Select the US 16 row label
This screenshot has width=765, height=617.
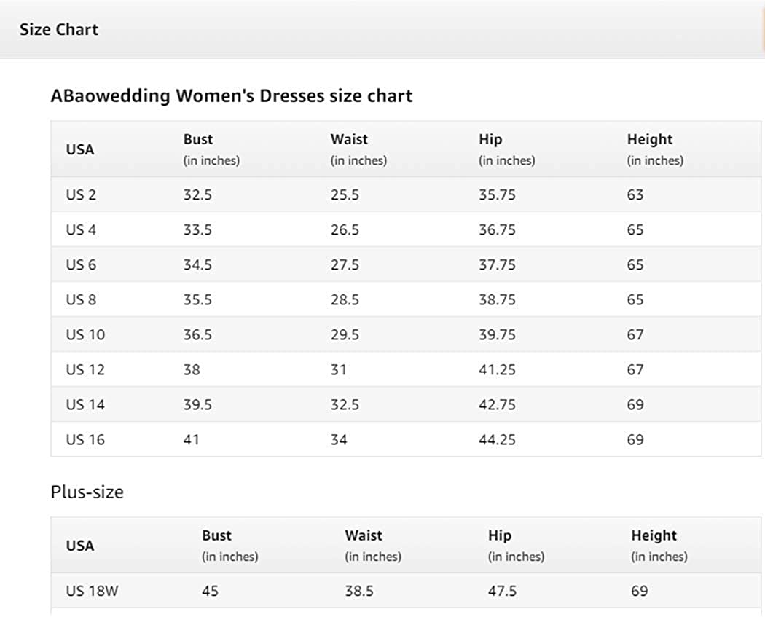(85, 439)
